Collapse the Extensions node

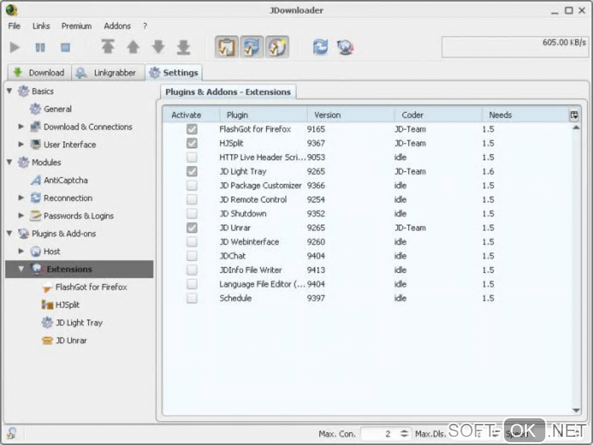[x=21, y=269]
